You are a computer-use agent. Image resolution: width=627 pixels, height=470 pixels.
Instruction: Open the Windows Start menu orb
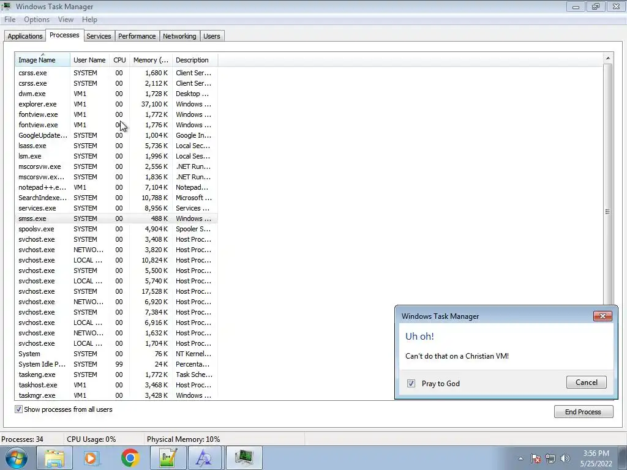point(17,458)
